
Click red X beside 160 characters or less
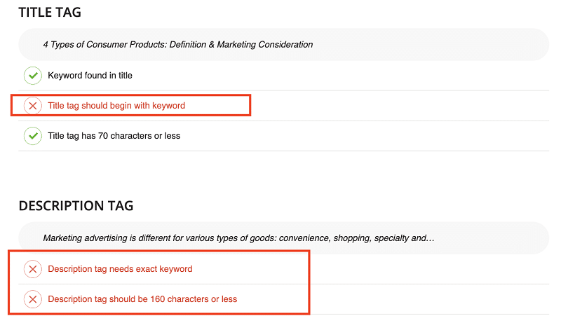pos(32,299)
